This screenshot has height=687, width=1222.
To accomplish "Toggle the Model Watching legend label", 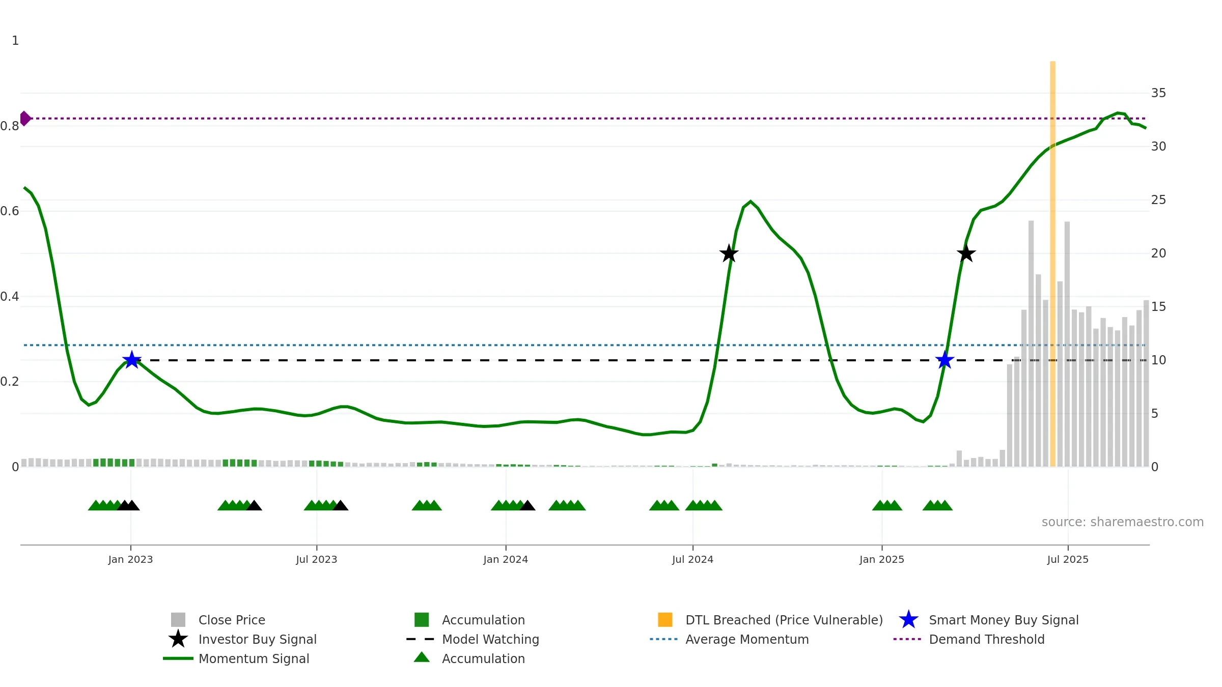I will click(x=490, y=639).
